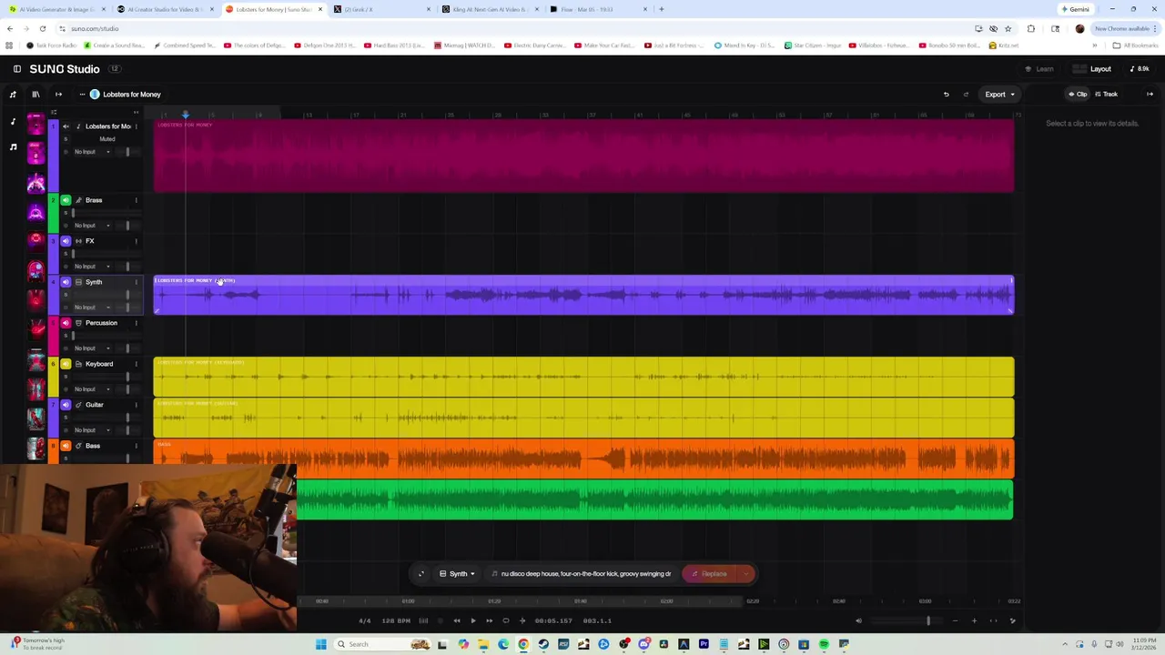Screen dimensions: 1165x655
Task: Mute the FX track
Action: 66,241
